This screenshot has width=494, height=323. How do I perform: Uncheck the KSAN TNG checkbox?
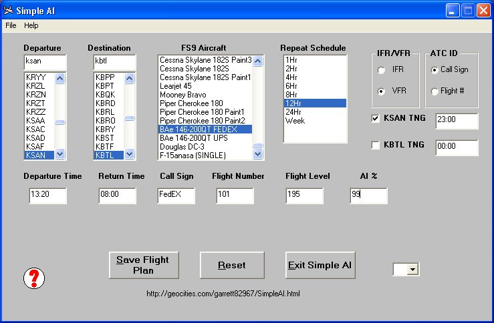click(376, 119)
